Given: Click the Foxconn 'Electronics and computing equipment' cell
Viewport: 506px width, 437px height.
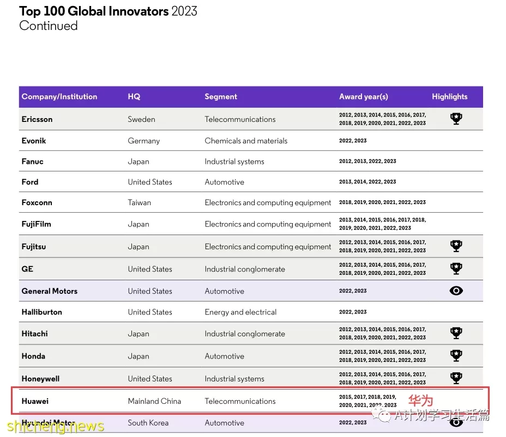Looking at the screenshot, I should point(268,203).
